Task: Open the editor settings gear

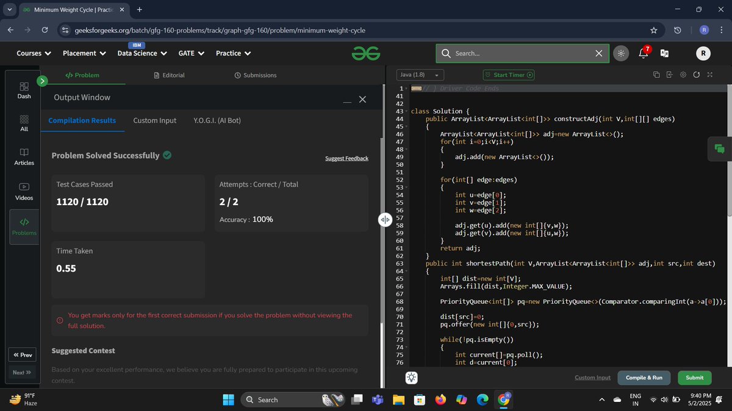Action: 683,75
